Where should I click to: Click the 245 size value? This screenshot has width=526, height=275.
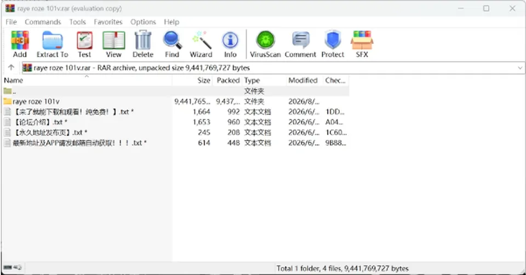(204, 133)
